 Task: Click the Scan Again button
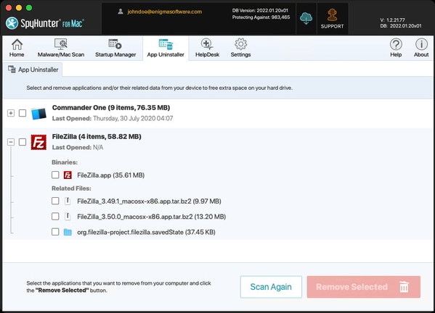(271, 287)
